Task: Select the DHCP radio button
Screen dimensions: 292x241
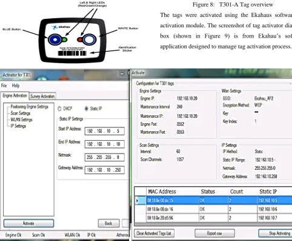Action: tap(59, 109)
